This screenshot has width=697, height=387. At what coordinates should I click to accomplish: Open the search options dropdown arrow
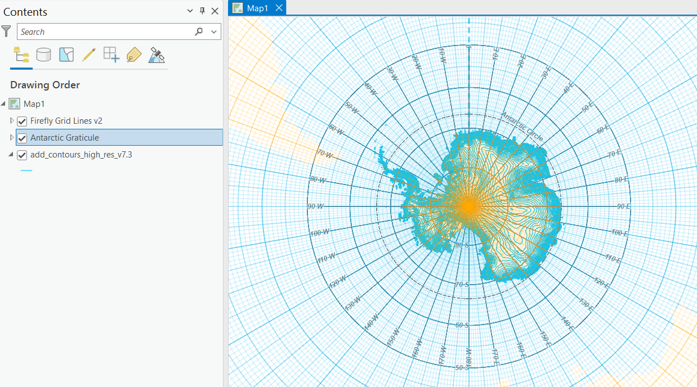[214, 31]
